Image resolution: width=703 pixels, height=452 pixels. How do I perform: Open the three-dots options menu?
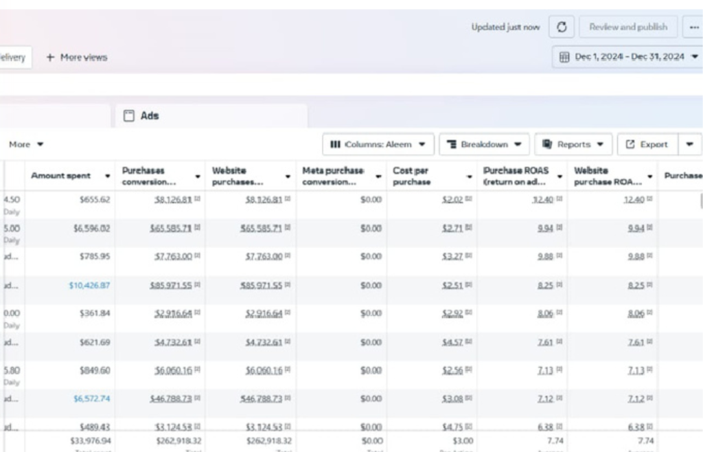click(x=694, y=27)
